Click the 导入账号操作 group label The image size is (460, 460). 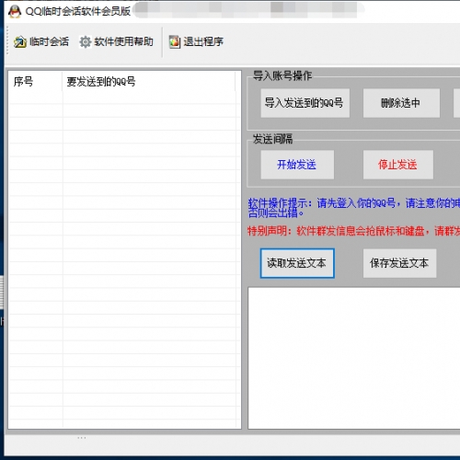[282, 75]
